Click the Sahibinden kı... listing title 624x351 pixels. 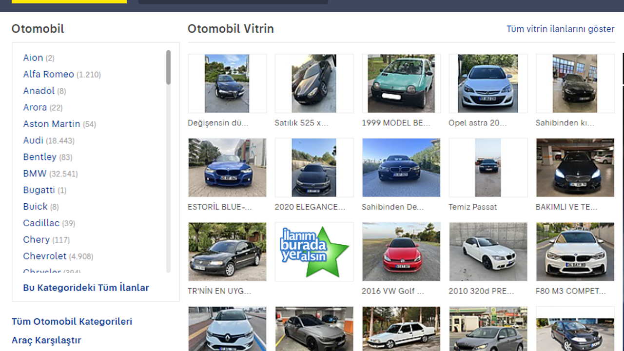[565, 123]
